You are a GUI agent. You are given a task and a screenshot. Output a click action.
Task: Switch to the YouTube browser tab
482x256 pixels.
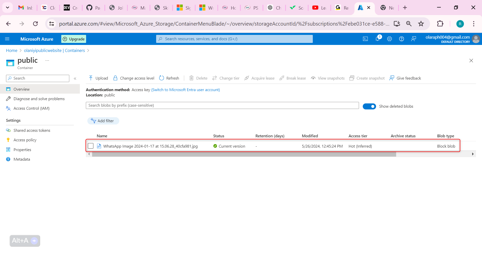[319, 8]
